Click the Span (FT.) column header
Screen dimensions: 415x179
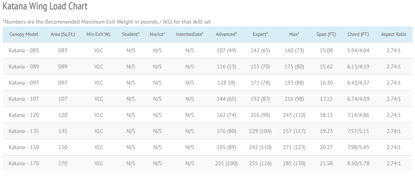[x=326, y=34]
